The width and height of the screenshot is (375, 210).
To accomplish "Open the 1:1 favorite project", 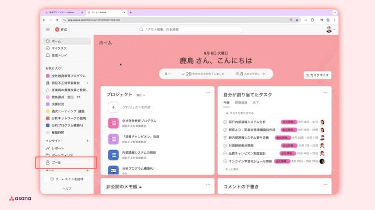I will click(x=67, y=97).
